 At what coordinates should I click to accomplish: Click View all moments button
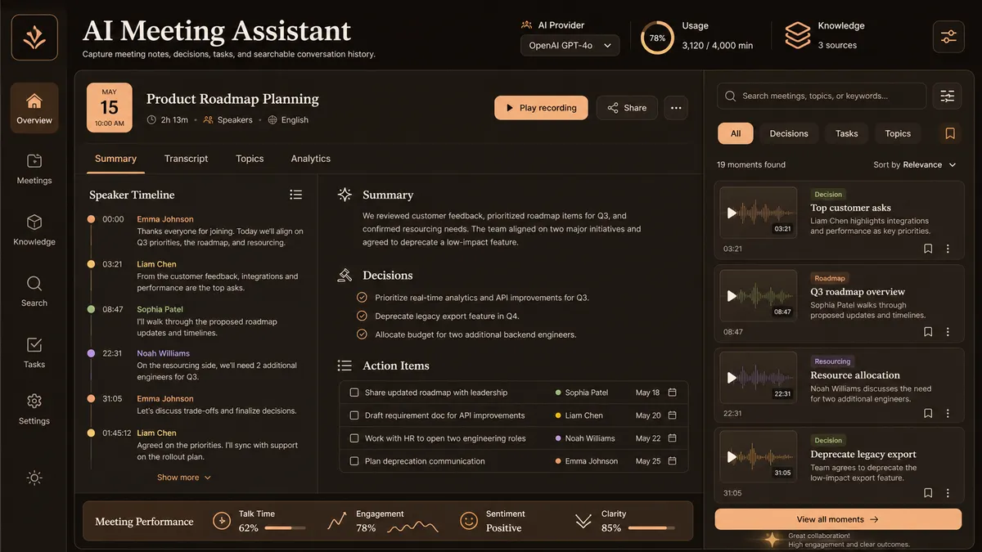(x=838, y=519)
